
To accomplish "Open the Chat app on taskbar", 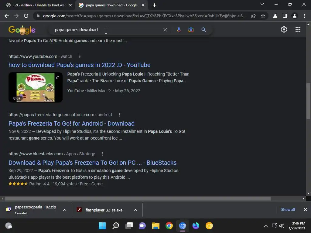I will pos(142,226).
